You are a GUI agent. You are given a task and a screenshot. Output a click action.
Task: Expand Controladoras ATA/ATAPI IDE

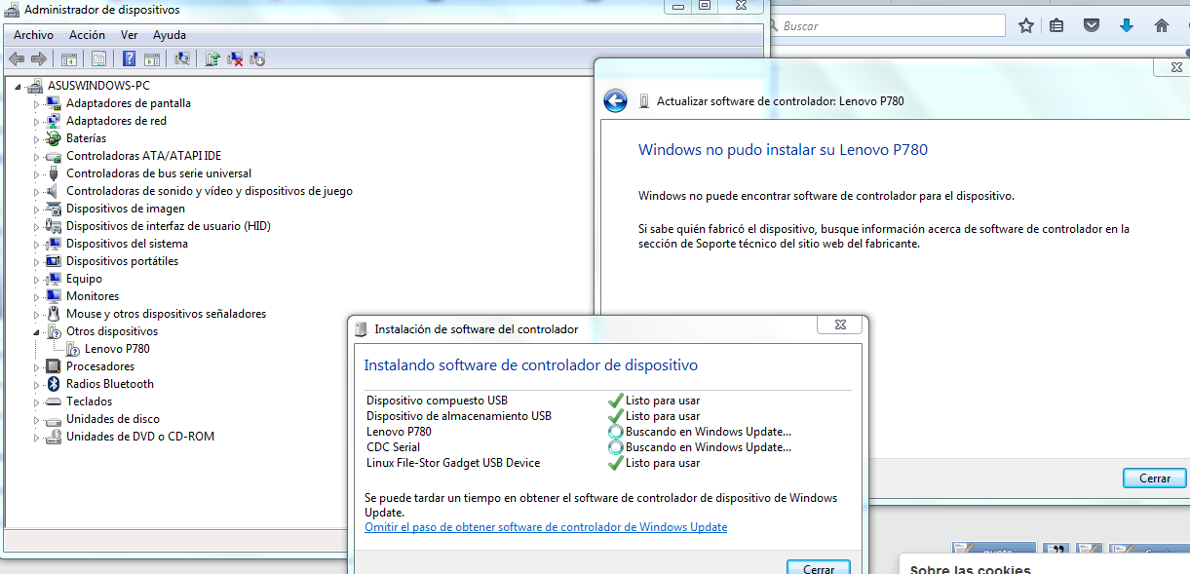[x=38, y=156]
